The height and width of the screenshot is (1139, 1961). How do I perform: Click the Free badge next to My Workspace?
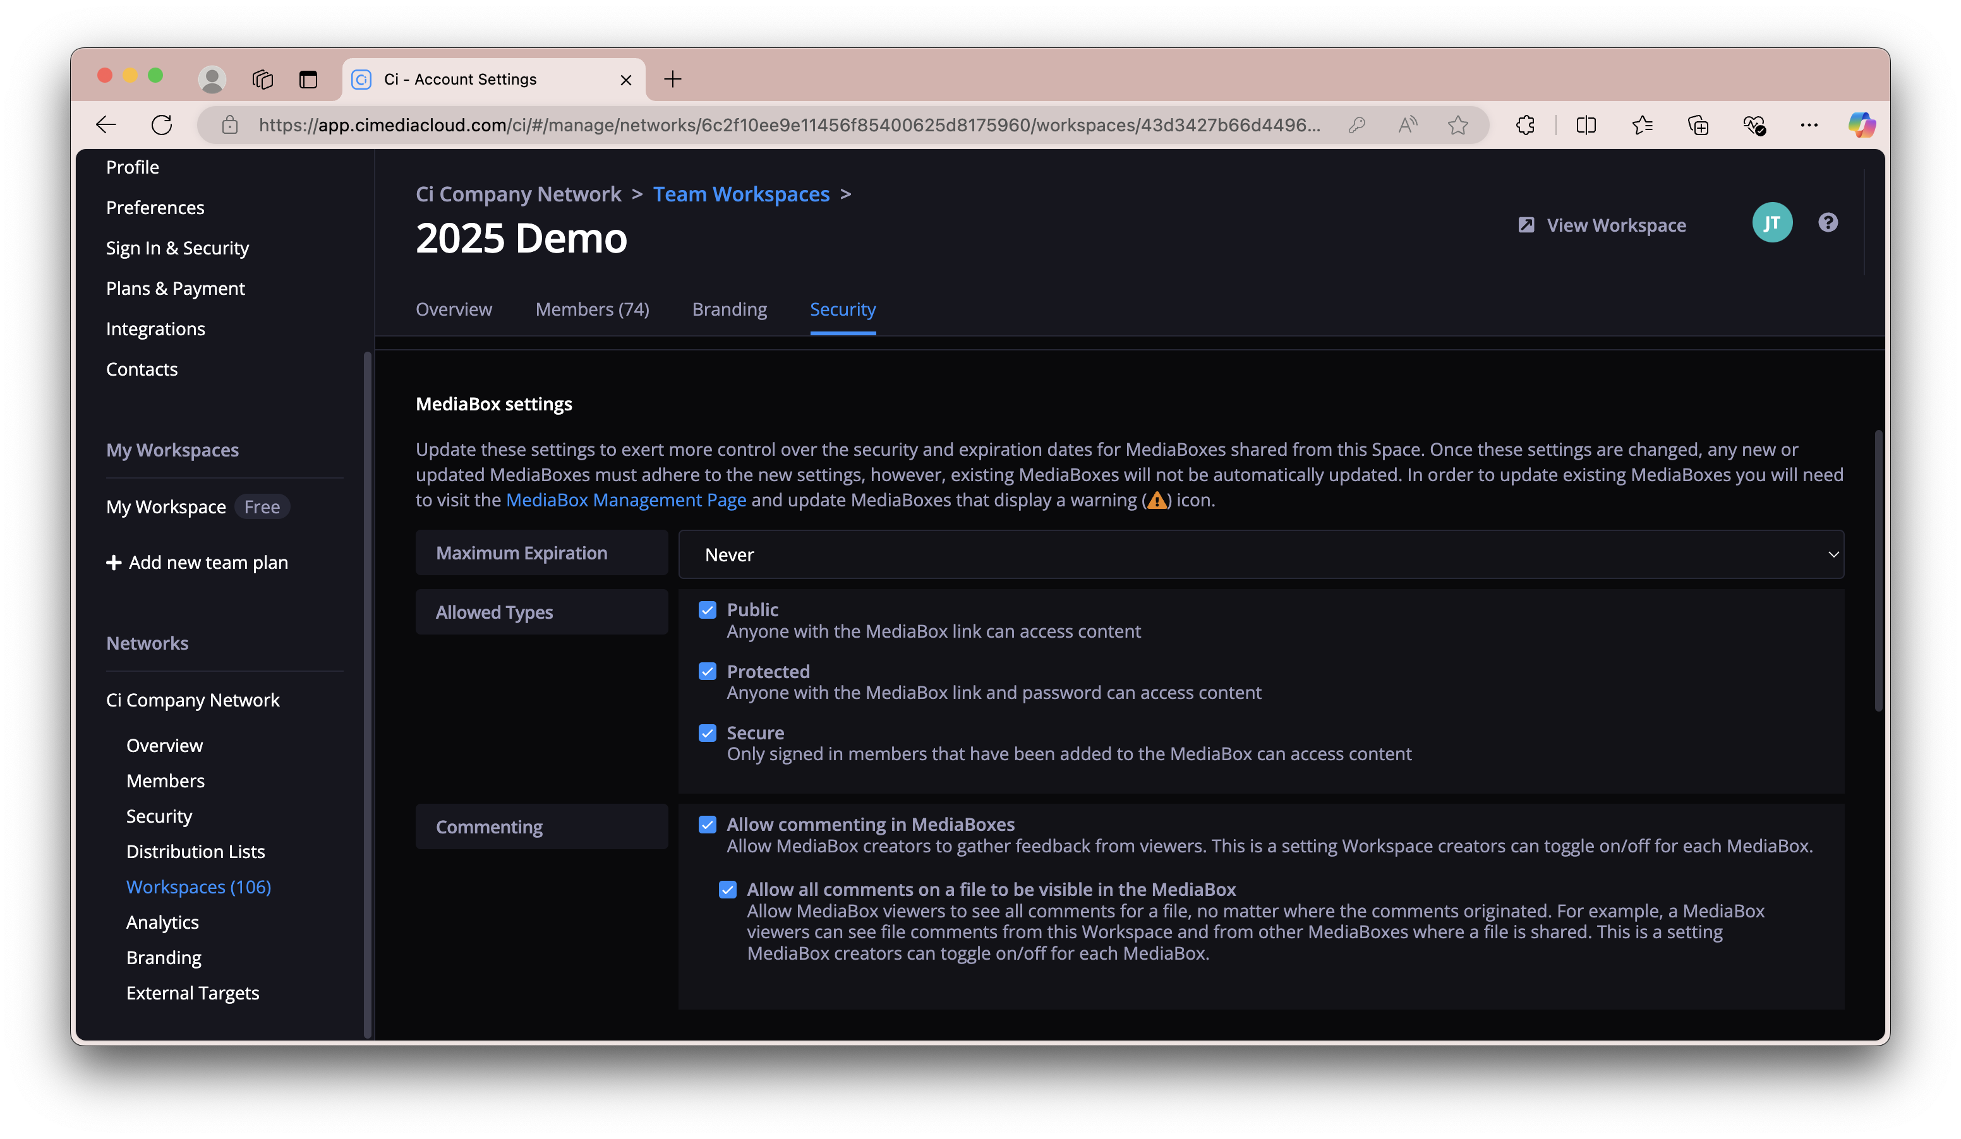(x=262, y=507)
